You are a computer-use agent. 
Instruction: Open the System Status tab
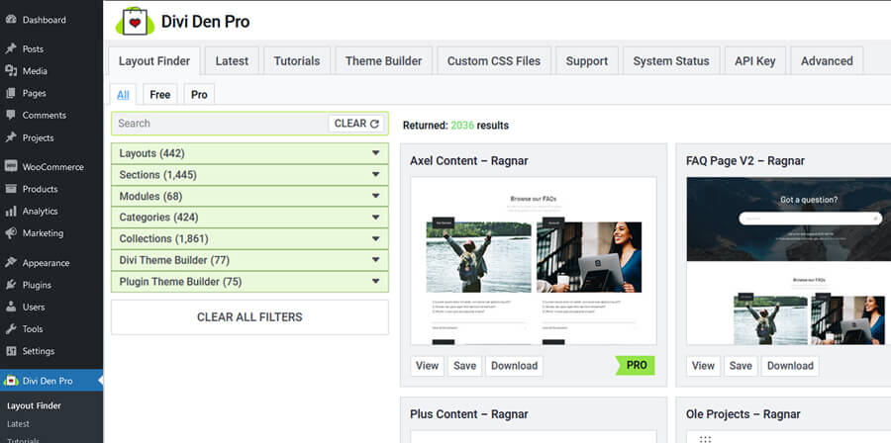tap(671, 61)
